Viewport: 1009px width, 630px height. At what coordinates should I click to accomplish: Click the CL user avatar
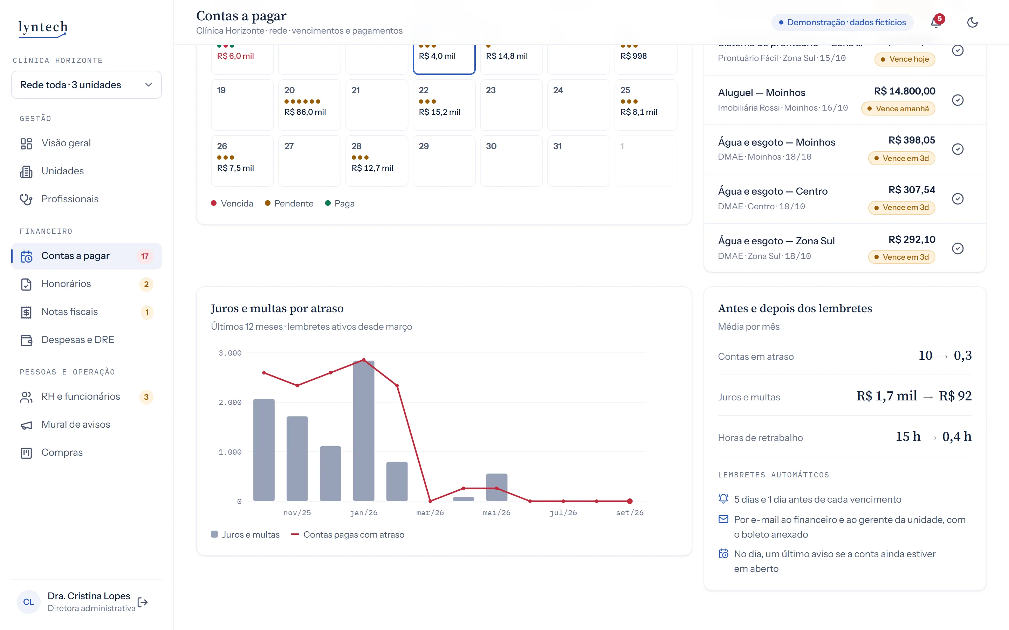(28, 602)
